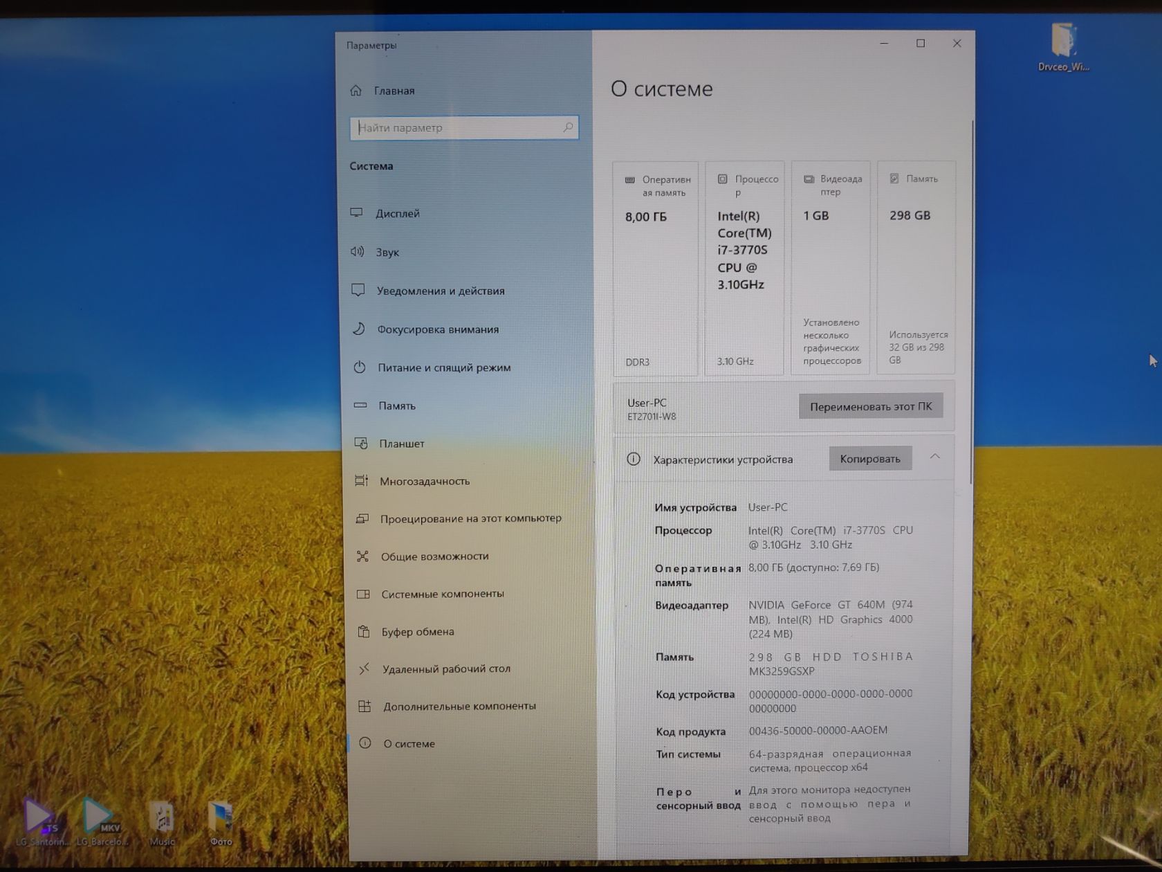Click Переименовать этот ПК button
This screenshot has height=872, width=1162.
(x=871, y=406)
